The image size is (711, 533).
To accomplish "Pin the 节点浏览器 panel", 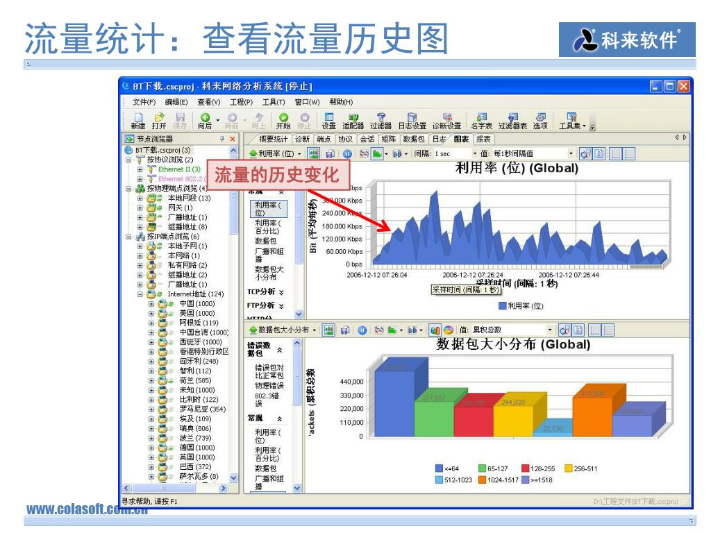I will pos(222,139).
